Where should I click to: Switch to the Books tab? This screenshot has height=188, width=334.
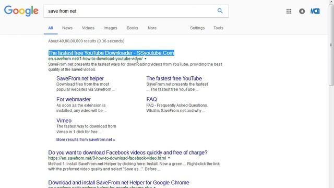[132, 28]
